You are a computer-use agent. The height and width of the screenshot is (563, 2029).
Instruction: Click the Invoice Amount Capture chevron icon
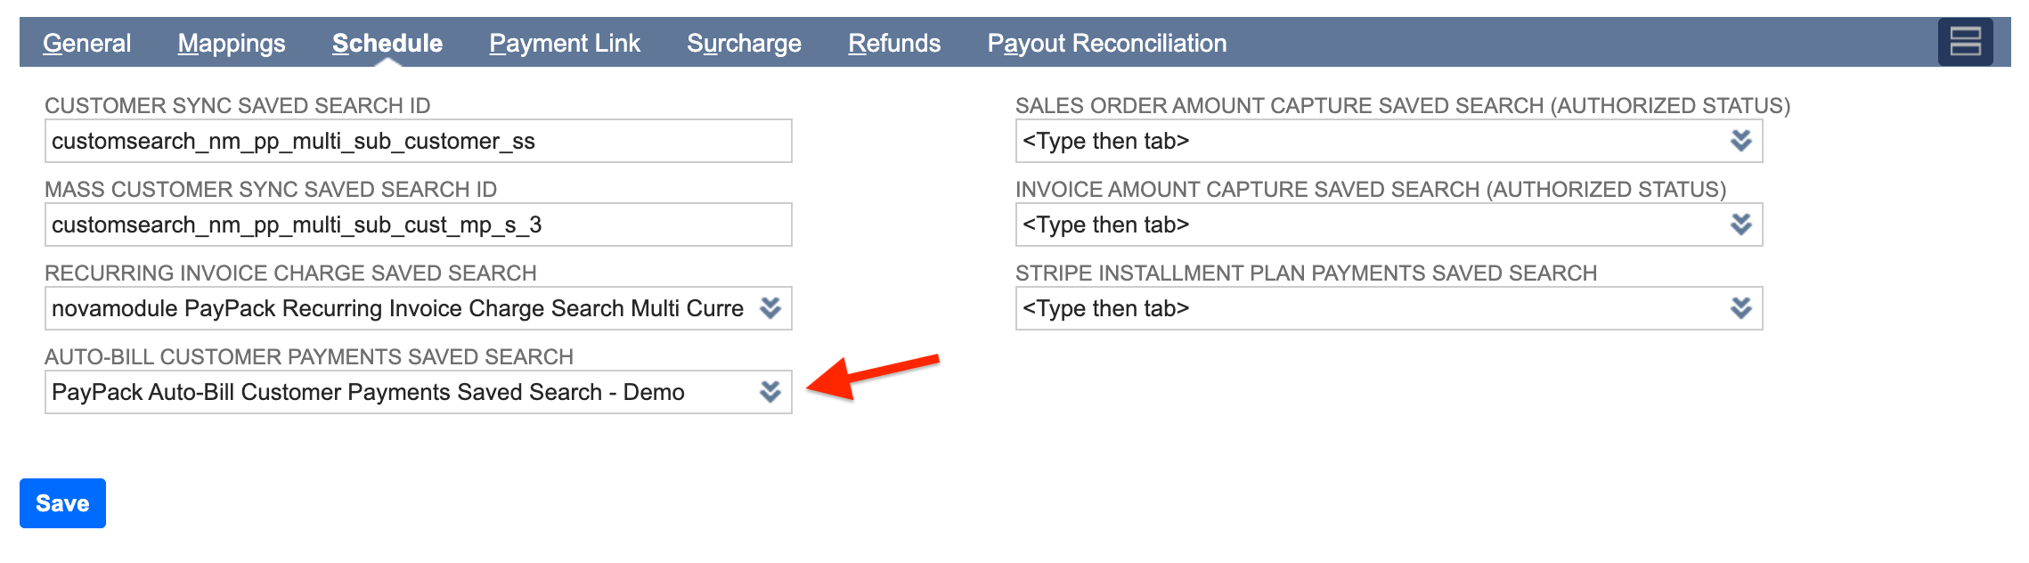point(1741,224)
